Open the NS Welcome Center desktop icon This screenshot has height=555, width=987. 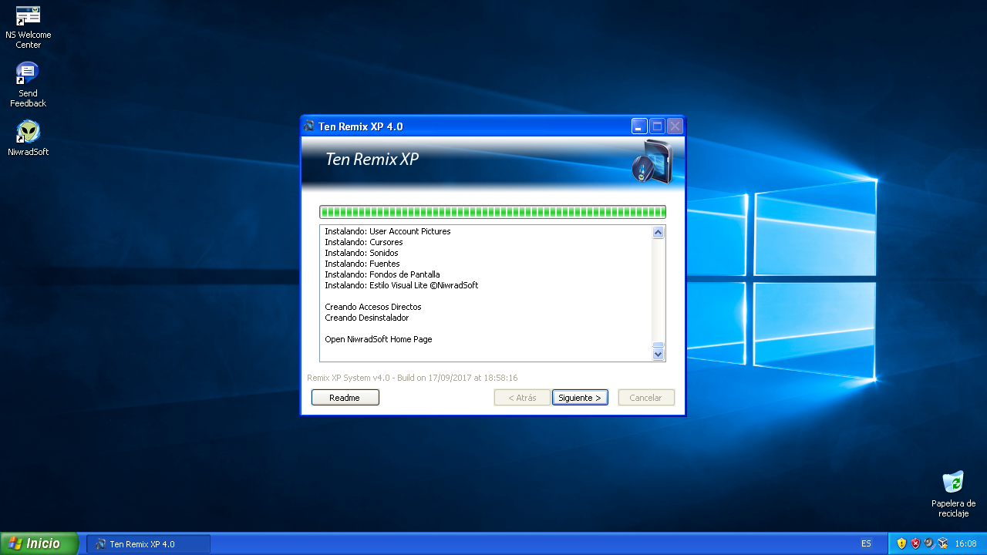pyautogui.click(x=28, y=25)
